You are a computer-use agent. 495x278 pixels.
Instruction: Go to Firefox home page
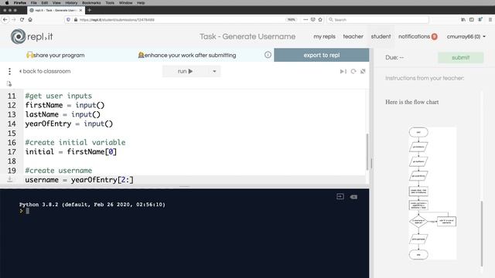click(x=30, y=19)
